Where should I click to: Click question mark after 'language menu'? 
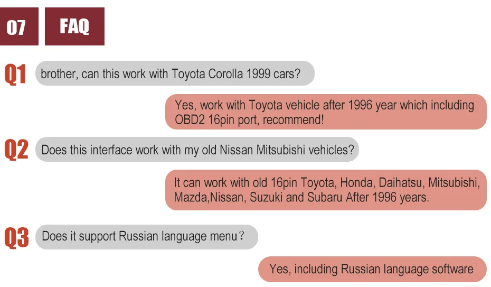[241, 236]
